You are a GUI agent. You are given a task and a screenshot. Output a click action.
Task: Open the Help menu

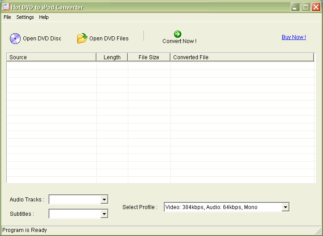44,17
